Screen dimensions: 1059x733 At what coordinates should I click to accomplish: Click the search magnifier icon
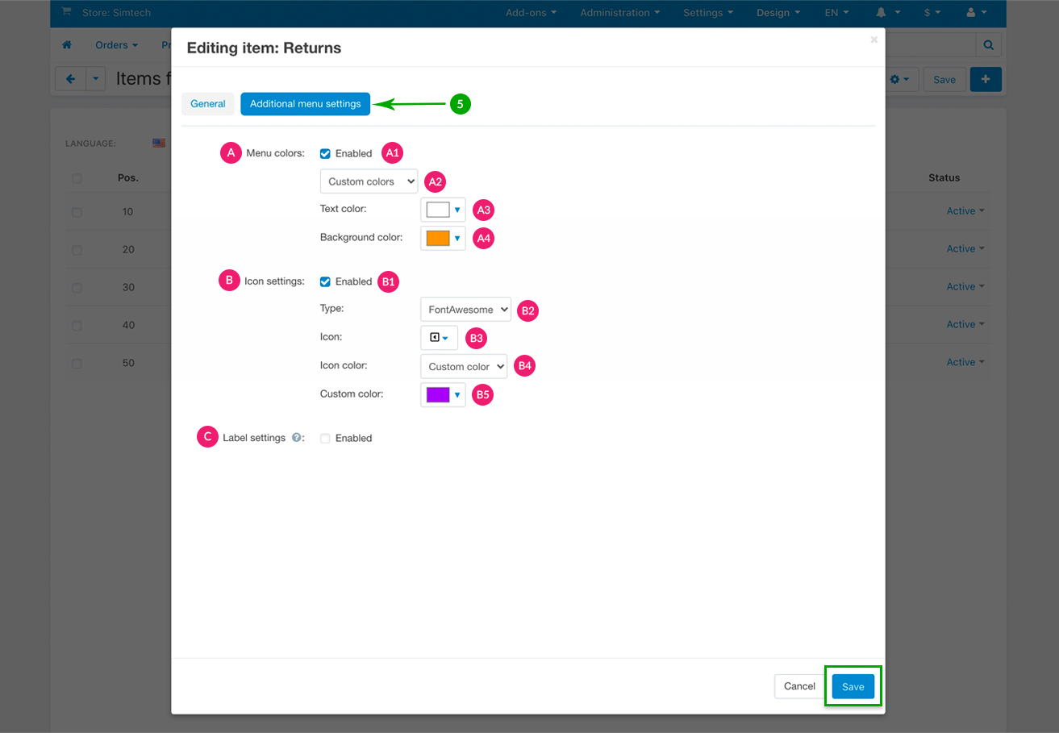(988, 45)
